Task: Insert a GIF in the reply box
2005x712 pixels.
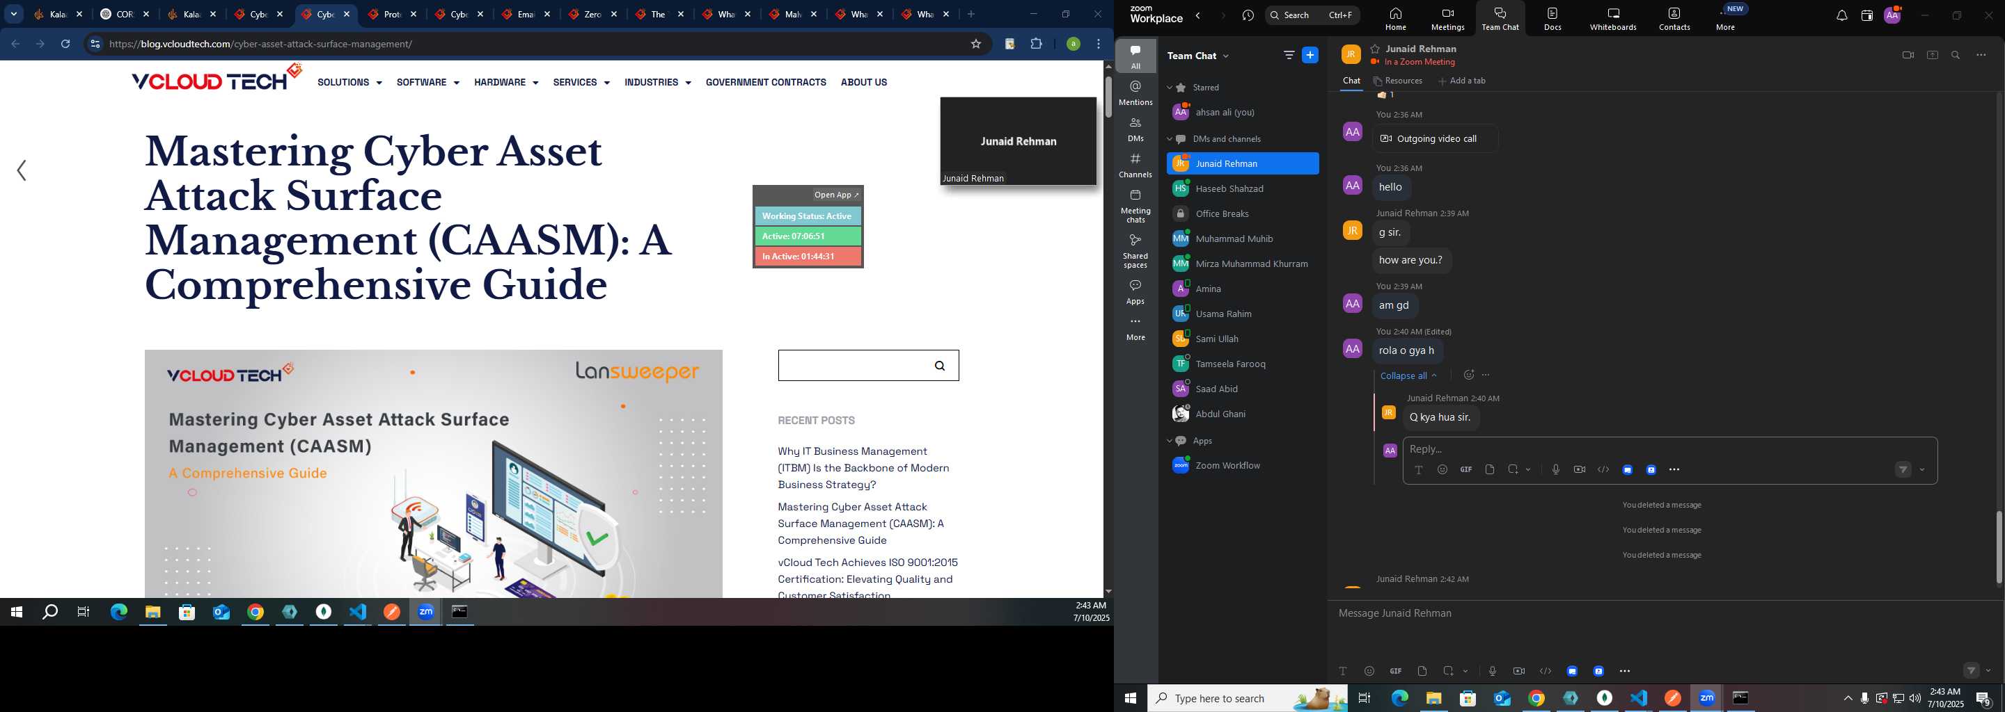Action: 1465,469
